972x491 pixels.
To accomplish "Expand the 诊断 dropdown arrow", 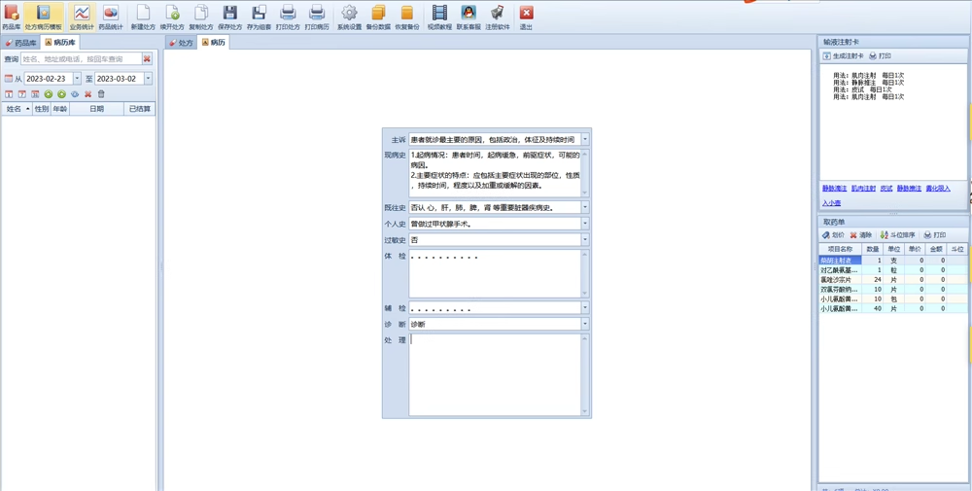I will pyautogui.click(x=585, y=324).
